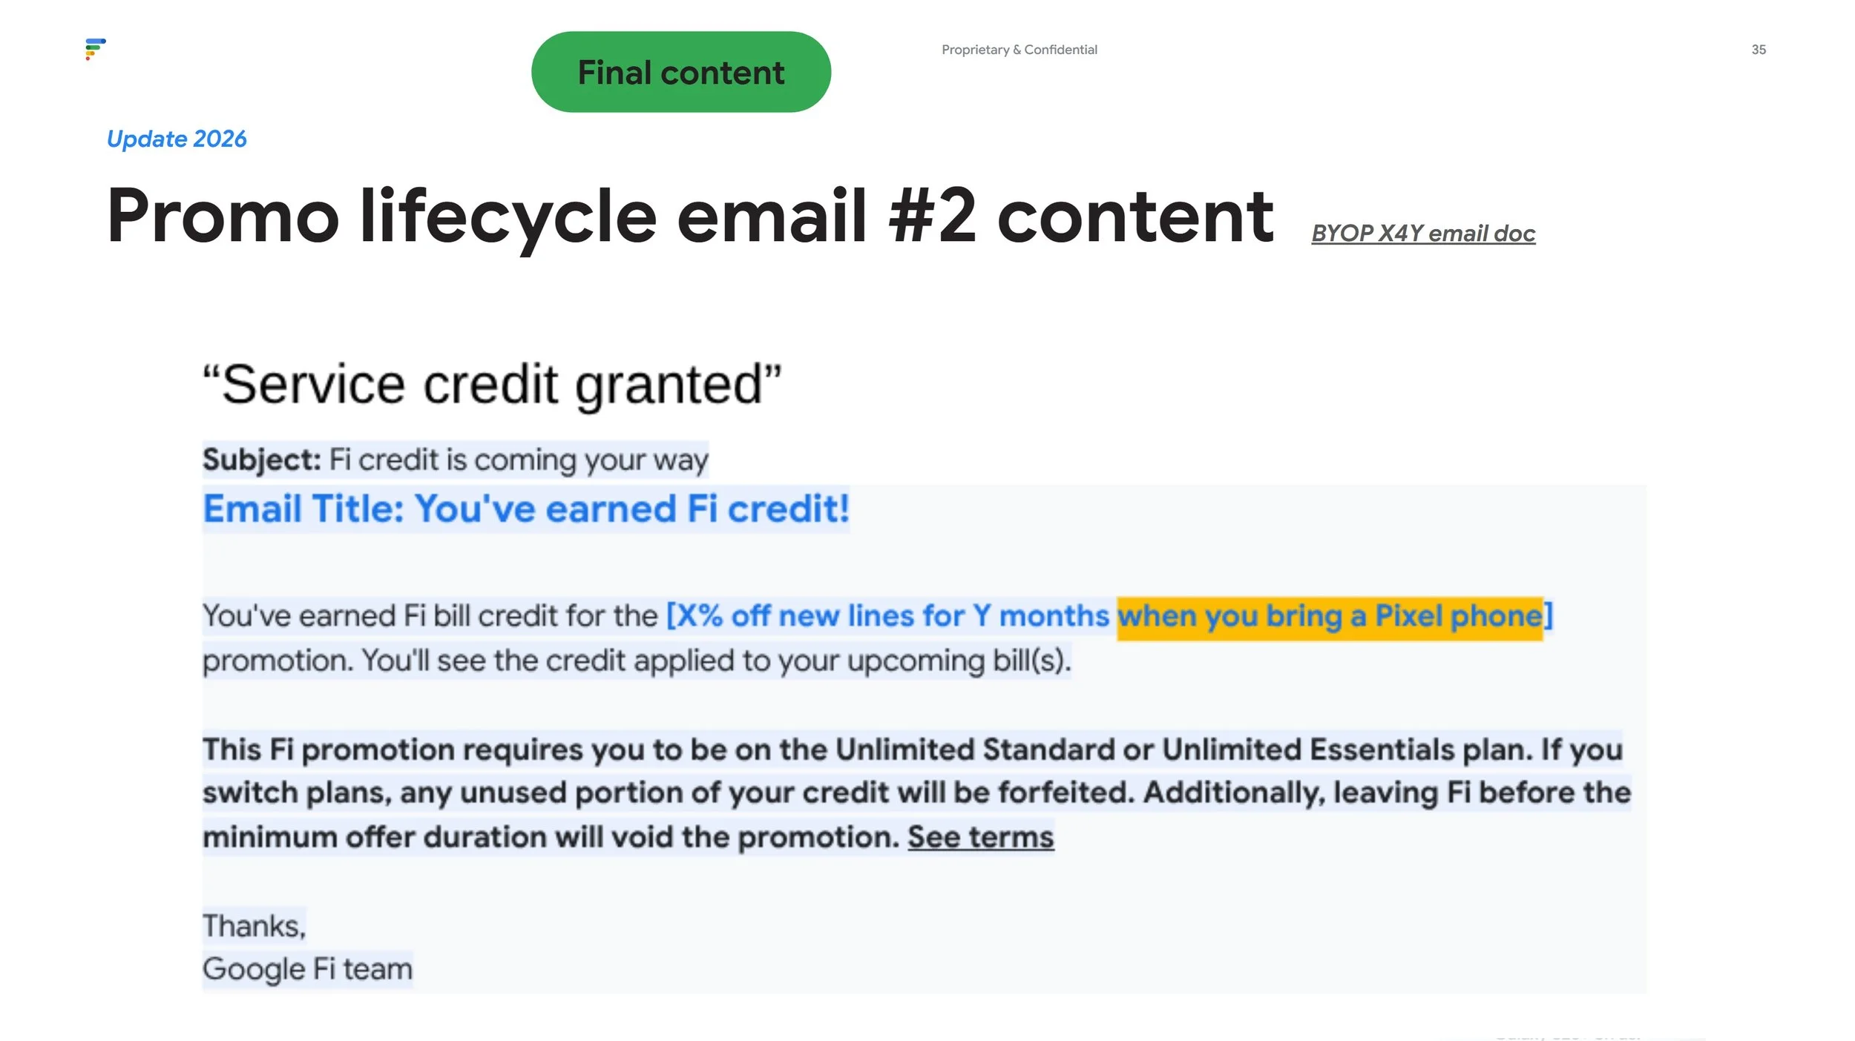The image size is (1855, 1041).
Task: Click the Subject line Fi credit is coming
Action: point(456,460)
